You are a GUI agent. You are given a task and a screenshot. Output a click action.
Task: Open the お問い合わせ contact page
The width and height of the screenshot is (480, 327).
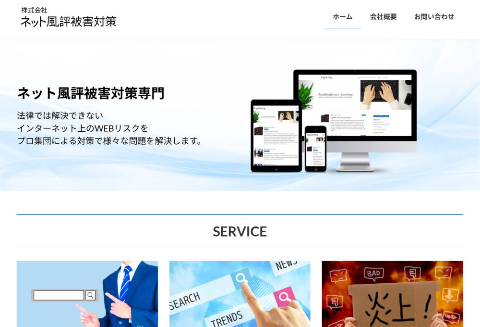pos(434,17)
